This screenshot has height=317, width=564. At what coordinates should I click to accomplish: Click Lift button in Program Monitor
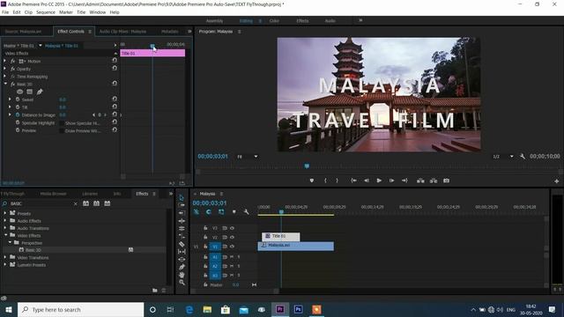tap(420, 181)
